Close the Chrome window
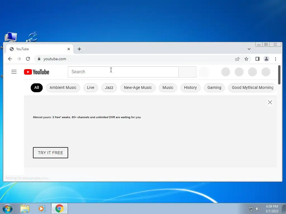286x214 pixels. [275, 44]
